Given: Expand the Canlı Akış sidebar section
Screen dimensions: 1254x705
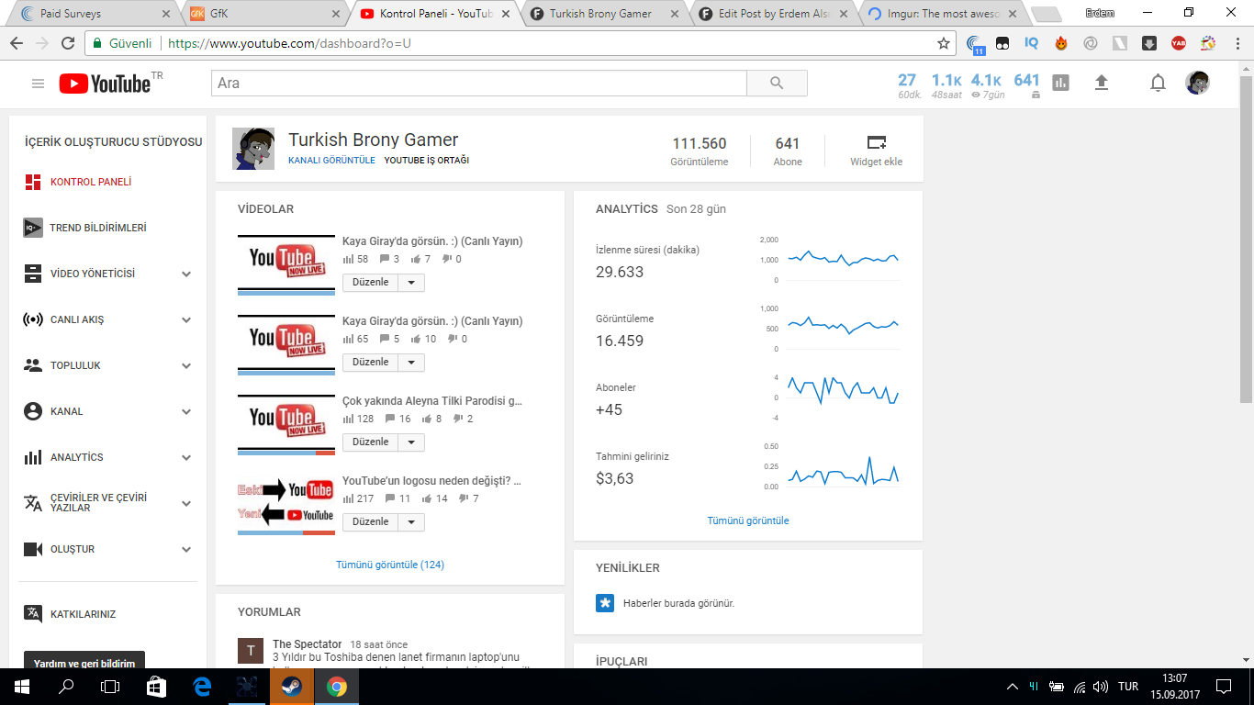Looking at the screenshot, I should pos(186,319).
